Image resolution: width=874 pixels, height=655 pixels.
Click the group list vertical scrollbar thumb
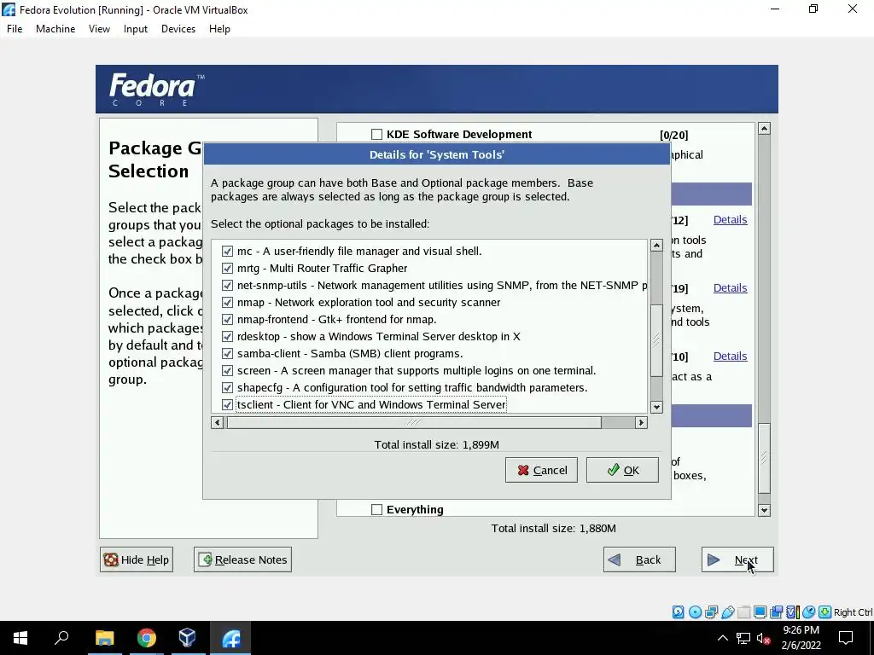point(764,458)
